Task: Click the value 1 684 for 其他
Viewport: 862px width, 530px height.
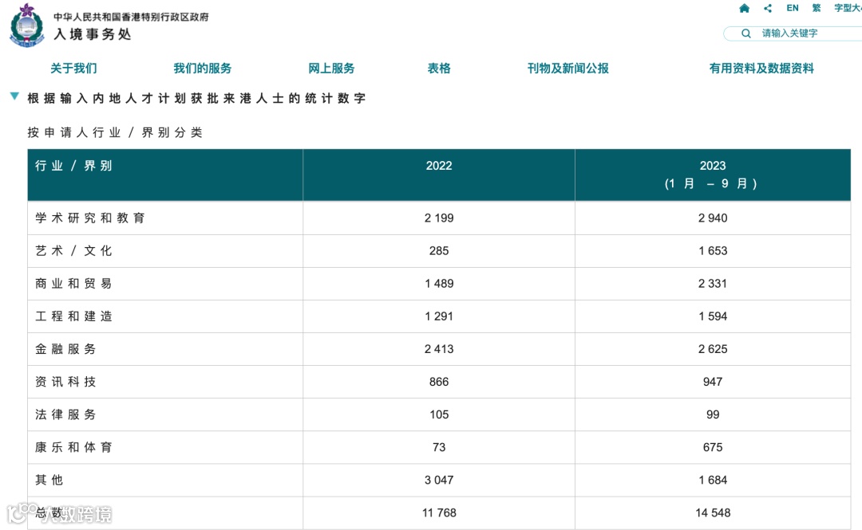Action: click(713, 480)
